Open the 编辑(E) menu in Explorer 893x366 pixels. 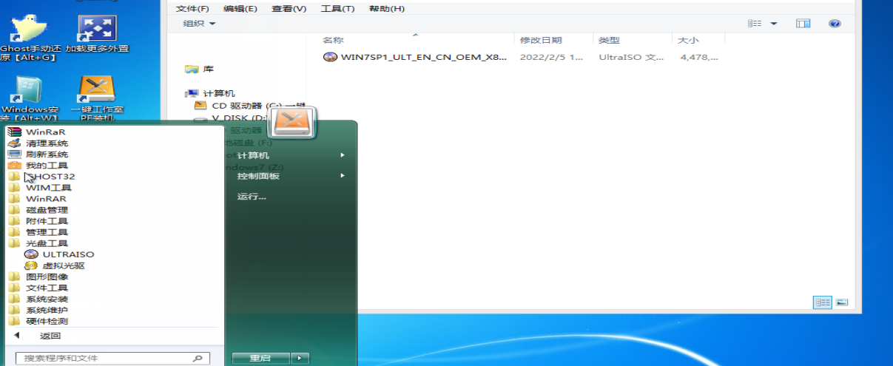[240, 9]
